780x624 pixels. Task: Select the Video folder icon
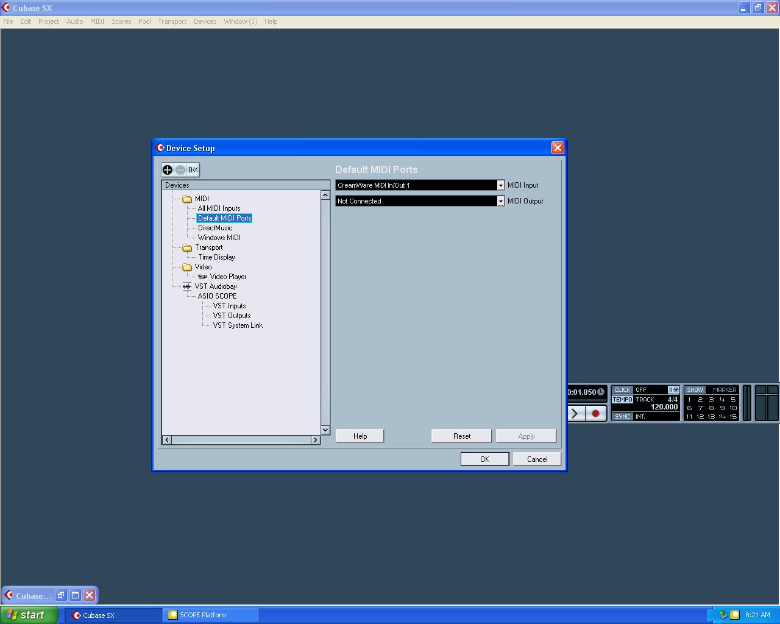187,267
